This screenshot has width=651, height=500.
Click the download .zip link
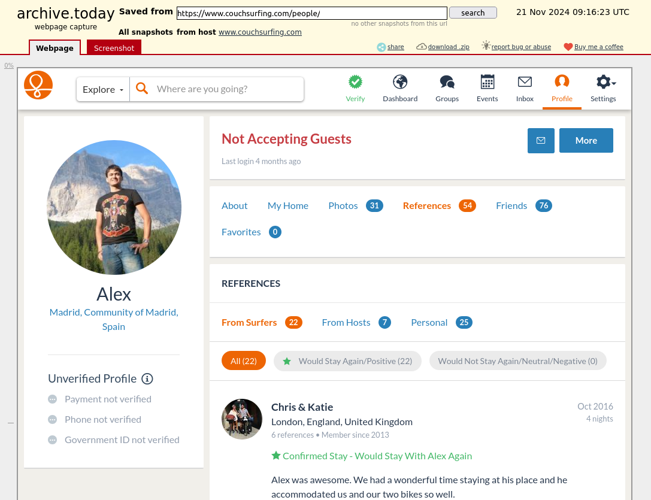(449, 47)
